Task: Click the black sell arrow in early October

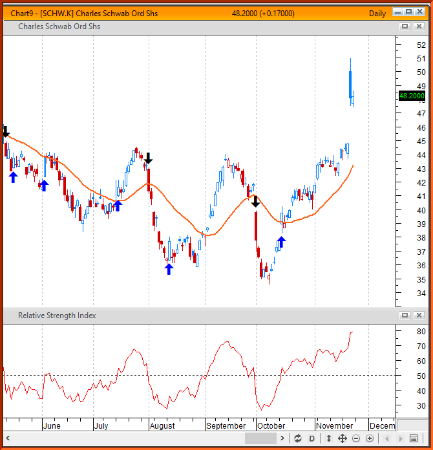Action: tap(255, 202)
